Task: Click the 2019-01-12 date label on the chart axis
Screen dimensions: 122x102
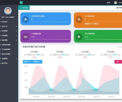Action: coord(112,97)
